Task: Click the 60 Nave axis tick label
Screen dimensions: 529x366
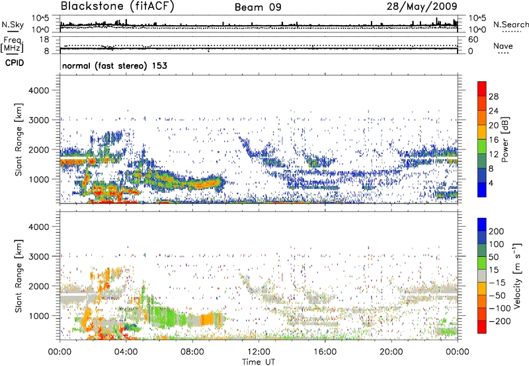Action: tap(473, 40)
